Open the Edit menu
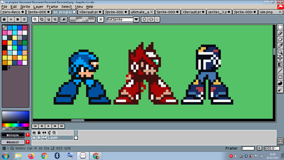The width and height of the screenshot is (284, 160). 14,7
